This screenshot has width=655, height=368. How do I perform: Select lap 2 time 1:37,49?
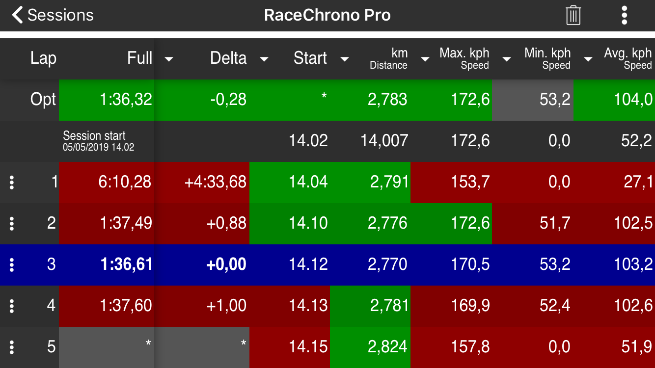pyautogui.click(x=126, y=224)
